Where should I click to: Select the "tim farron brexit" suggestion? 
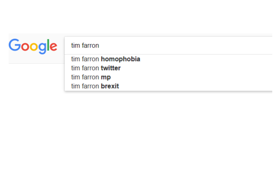pos(95,86)
